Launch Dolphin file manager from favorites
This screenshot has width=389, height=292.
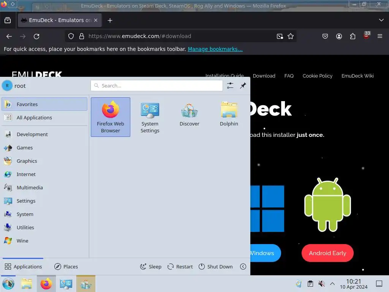coord(229,117)
